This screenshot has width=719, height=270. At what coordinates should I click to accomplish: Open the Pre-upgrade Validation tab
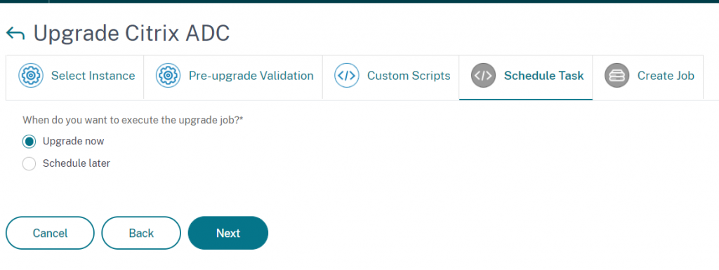coord(233,77)
